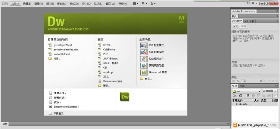Viewport: 280px width, 129px height.
Task: Open the gear Extend Dreamweaver dropdown
Action: [144, 3]
